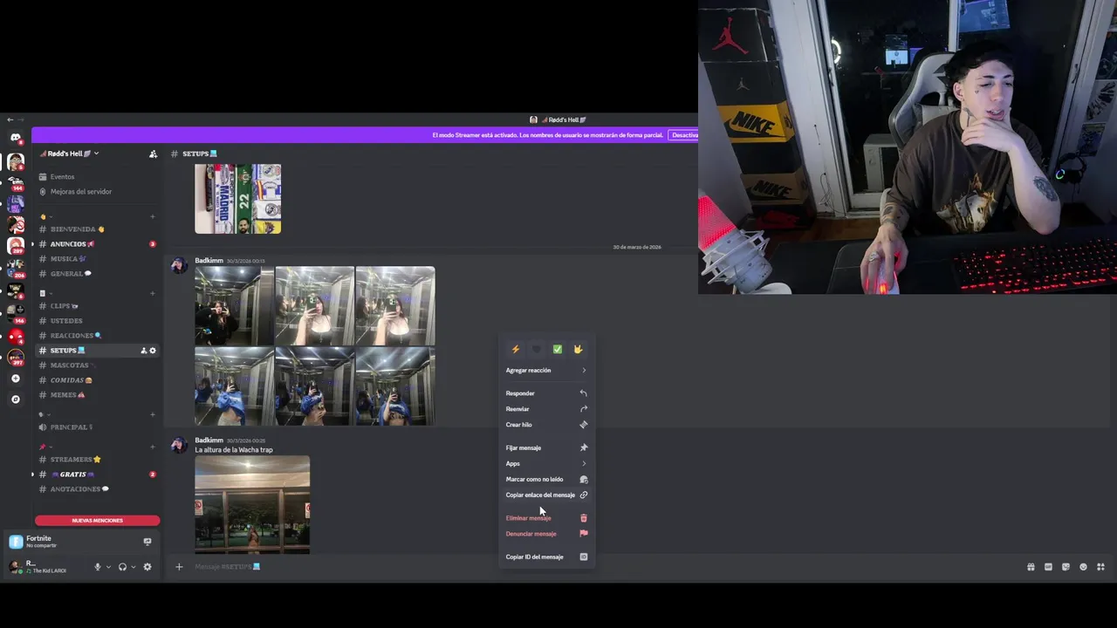Open the BIENVENIDA channel
1117x628 pixels.
97,229
